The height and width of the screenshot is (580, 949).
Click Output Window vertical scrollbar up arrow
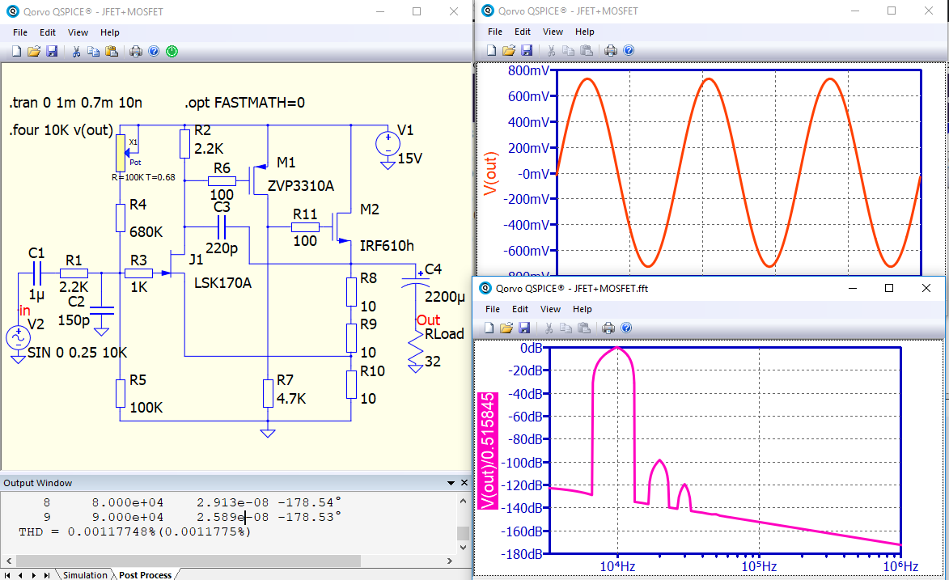pos(463,502)
